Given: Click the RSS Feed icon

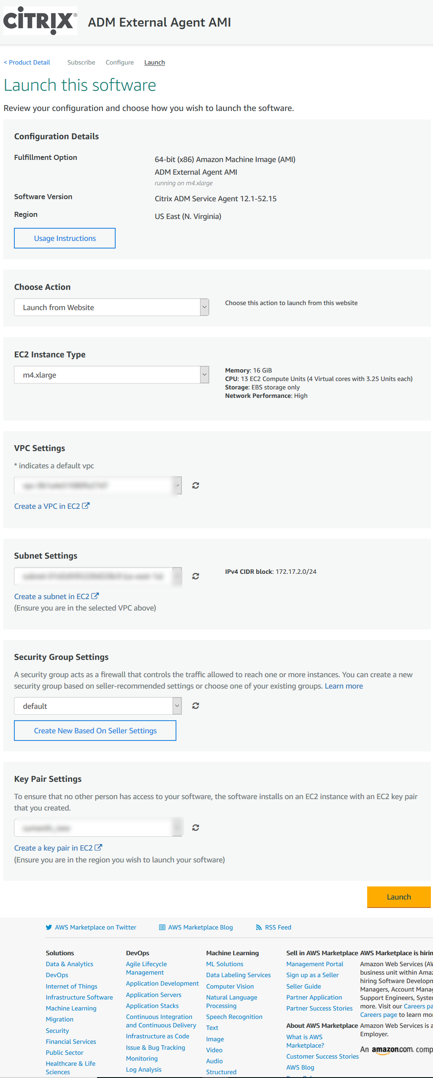Looking at the screenshot, I should coord(259,927).
